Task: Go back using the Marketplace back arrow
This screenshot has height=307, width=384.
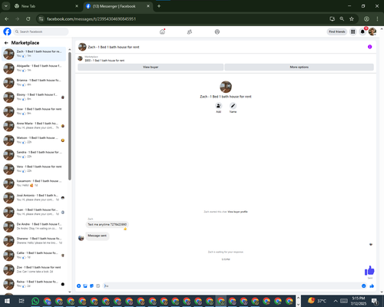Action: pyautogui.click(x=6, y=43)
